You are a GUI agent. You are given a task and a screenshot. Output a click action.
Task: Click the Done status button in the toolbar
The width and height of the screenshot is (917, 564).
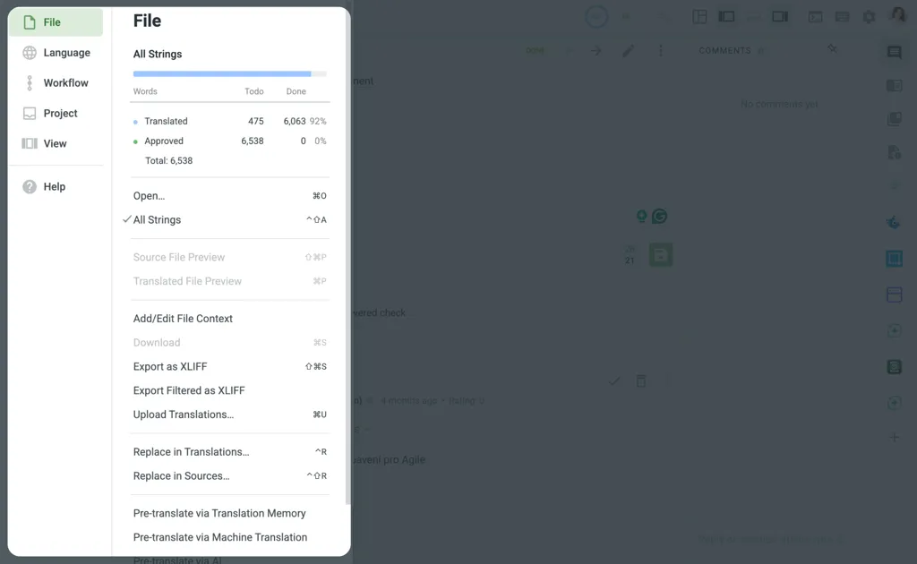point(536,51)
